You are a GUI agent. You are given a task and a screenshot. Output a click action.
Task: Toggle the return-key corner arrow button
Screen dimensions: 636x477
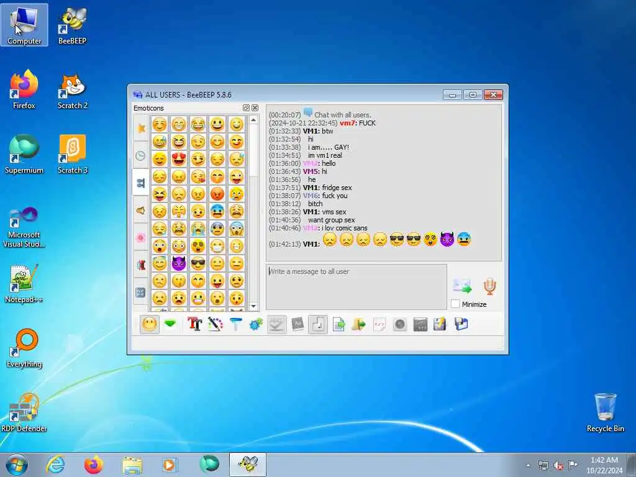[318, 324]
